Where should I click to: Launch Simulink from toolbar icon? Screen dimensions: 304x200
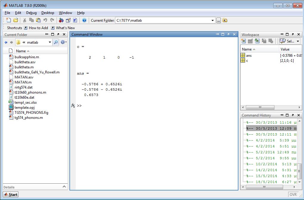point(61,20)
